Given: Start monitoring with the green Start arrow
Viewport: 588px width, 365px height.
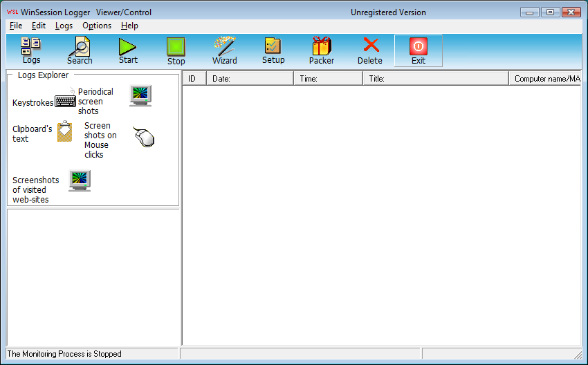Looking at the screenshot, I should (128, 46).
